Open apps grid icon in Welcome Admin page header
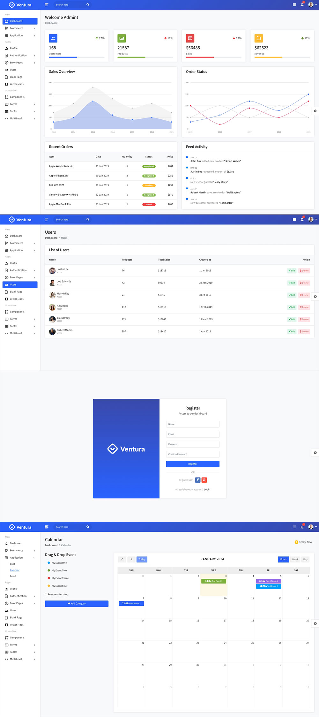Viewport: 319px width, 717px height. [x=294, y=5]
